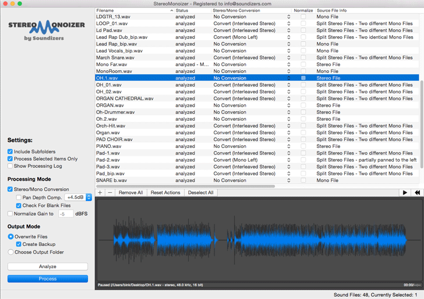Open conversion dropdown for ORGAN.wav
The height and width of the screenshot is (299, 424).
[x=288, y=105]
